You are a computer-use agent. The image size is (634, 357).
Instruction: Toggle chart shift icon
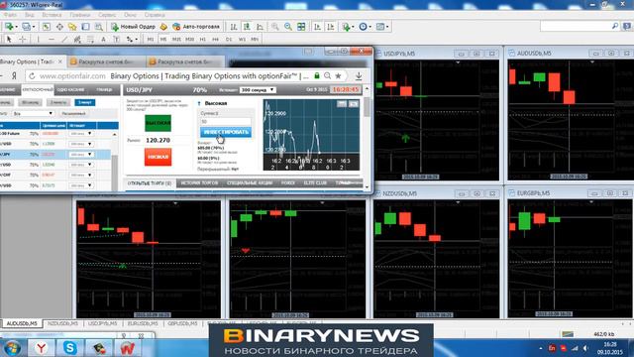coord(331,27)
